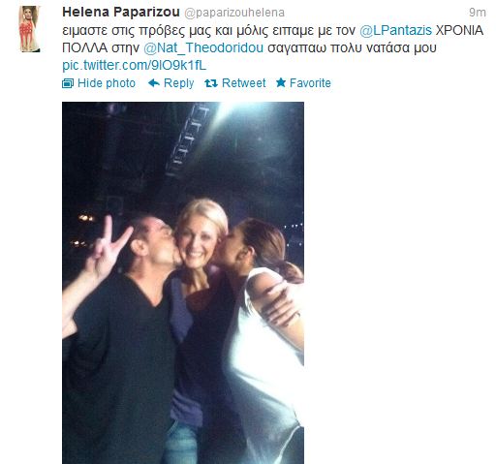Collapse the photo via Hide photo text
Screen dimensions: 496x464
[x=107, y=83]
